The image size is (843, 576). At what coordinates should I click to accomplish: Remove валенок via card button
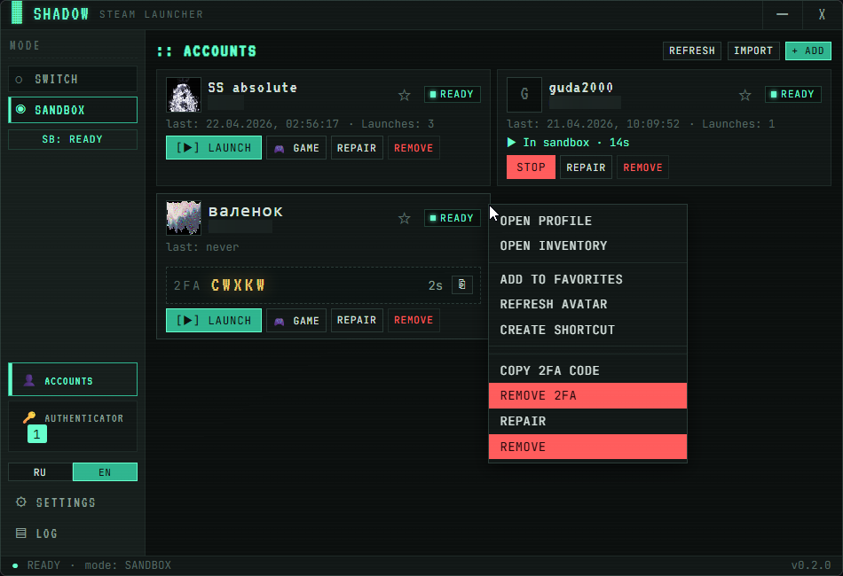[x=414, y=321]
